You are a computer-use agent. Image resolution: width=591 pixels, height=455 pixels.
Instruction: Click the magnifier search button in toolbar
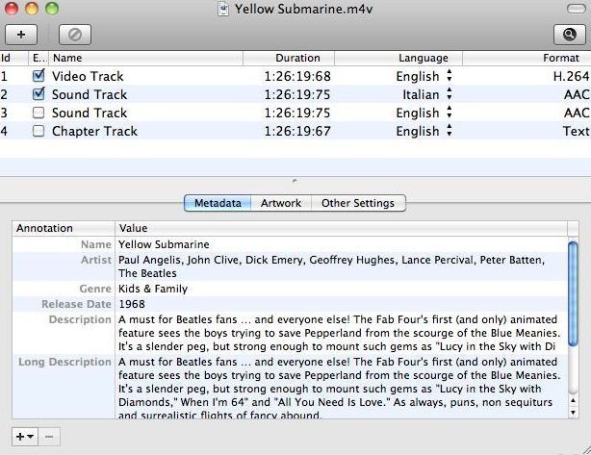click(569, 34)
